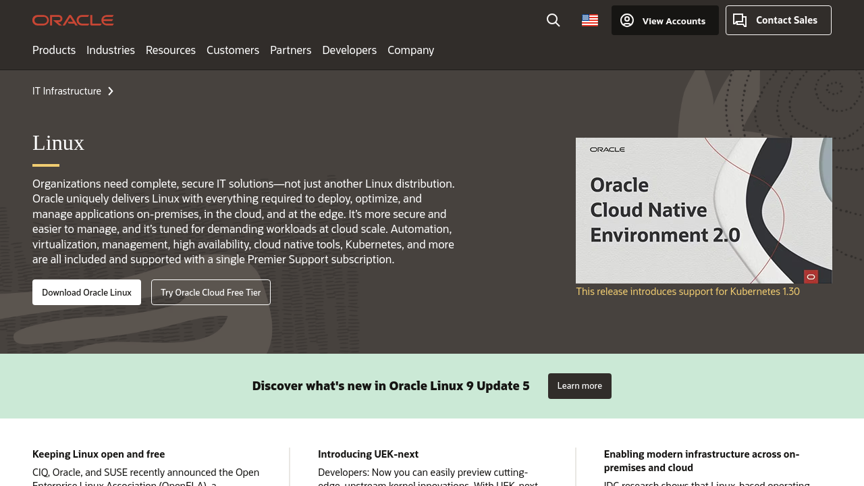Open the Products menu

54,50
